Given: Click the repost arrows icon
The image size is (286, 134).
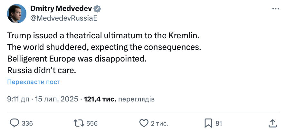Looking at the screenshot, I should 79,123.
